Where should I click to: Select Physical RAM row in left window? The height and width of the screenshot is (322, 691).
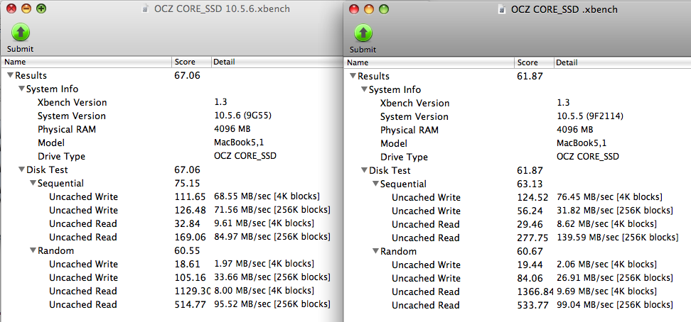(172, 129)
